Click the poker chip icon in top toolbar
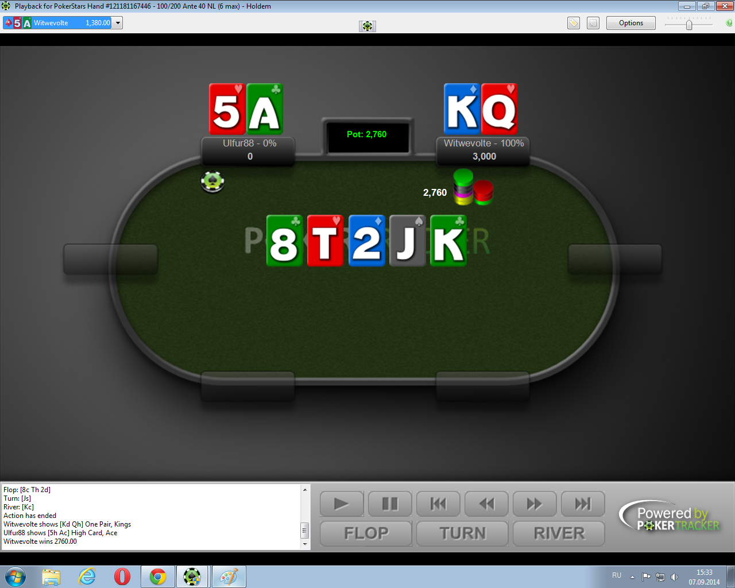This screenshot has height=588, width=735. pos(367,26)
